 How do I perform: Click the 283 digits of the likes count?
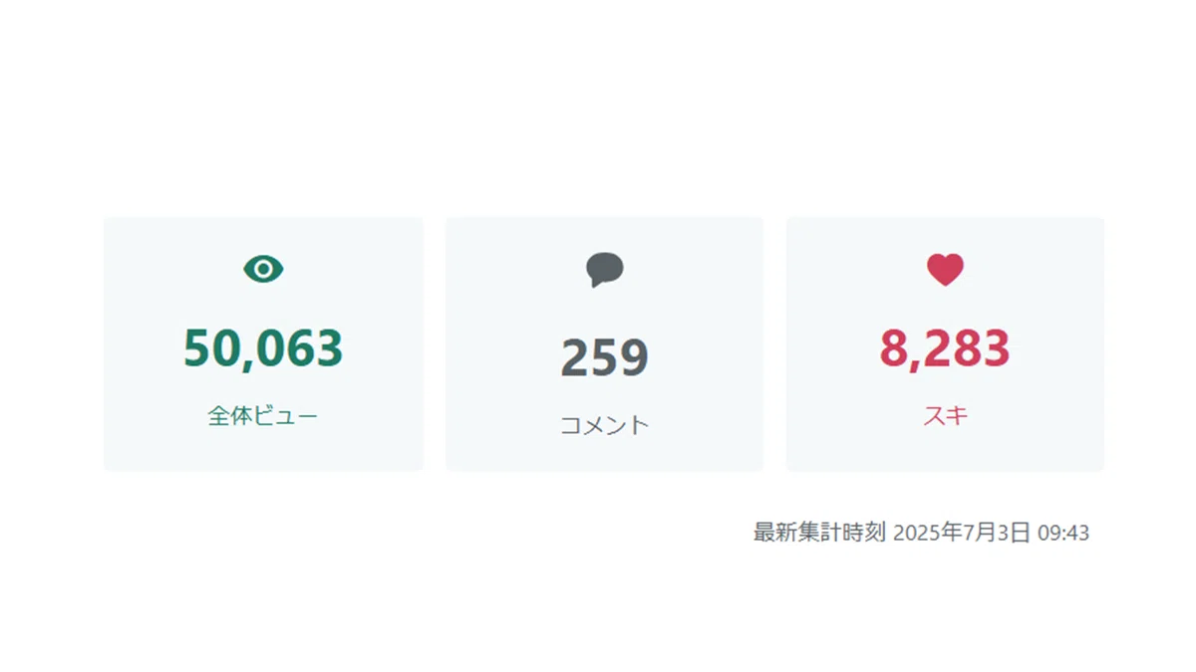[x=965, y=348]
